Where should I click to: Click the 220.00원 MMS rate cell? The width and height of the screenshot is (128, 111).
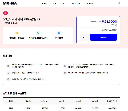coord(95,108)
